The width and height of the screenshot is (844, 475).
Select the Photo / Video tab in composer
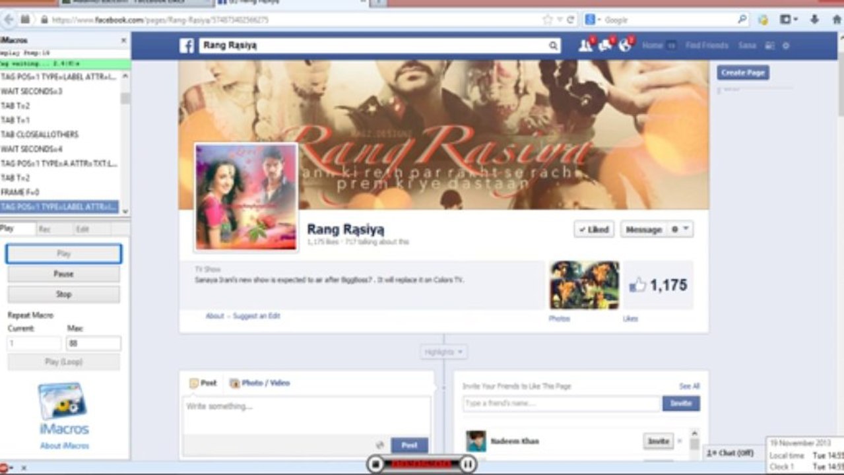(259, 383)
